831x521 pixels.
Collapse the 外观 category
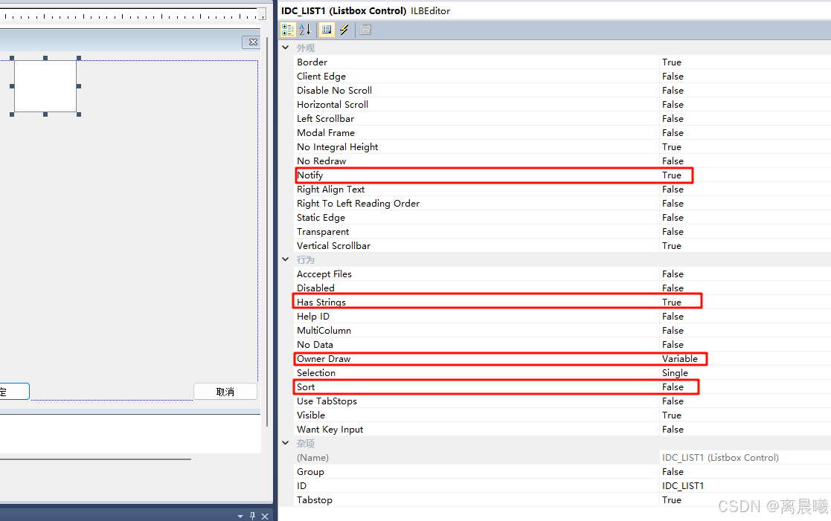[x=286, y=47]
